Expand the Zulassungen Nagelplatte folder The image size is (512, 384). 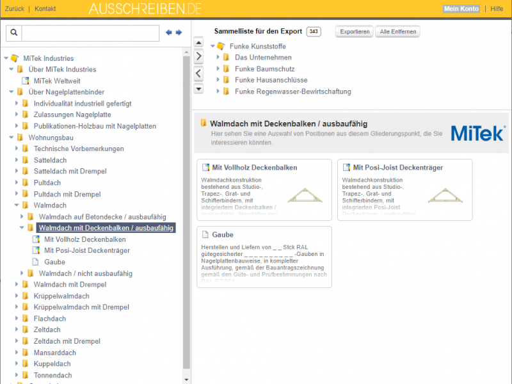click(17, 115)
